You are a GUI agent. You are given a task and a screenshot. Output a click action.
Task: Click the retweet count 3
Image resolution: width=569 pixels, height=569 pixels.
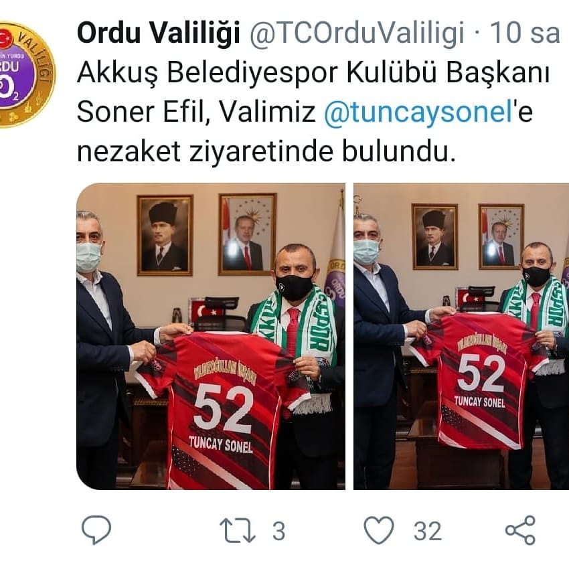click(278, 532)
